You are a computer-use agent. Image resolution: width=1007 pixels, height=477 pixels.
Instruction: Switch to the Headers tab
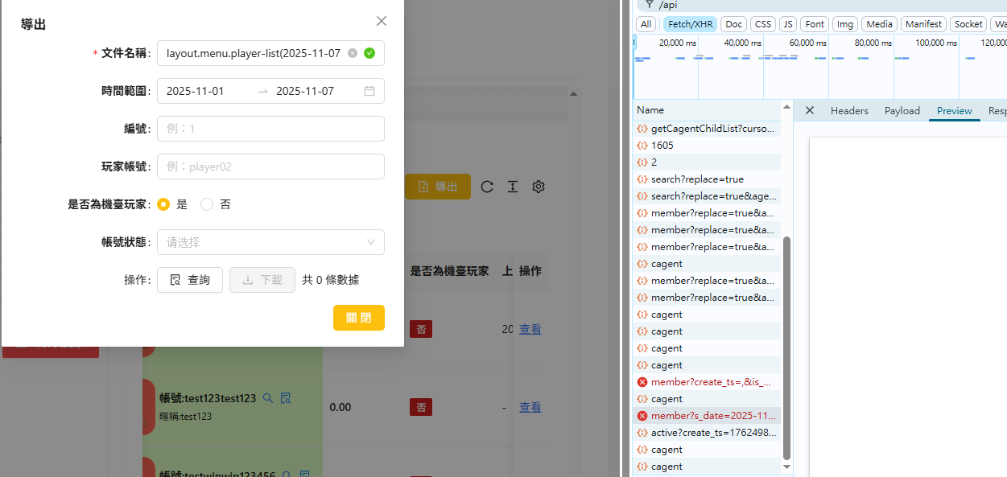pos(849,111)
